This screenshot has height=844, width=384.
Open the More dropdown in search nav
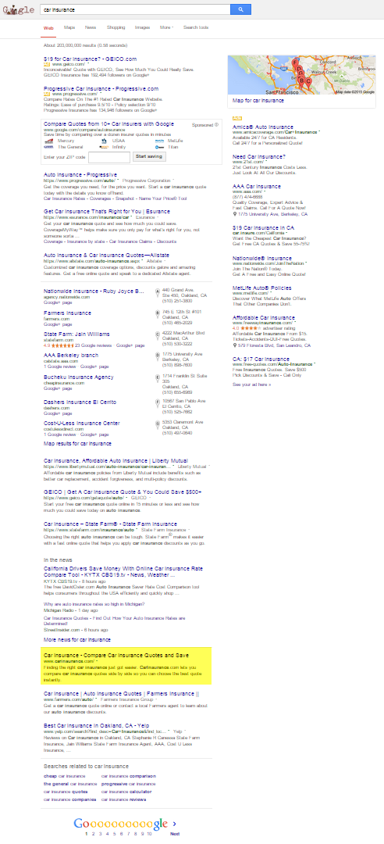[x=166, y=27]
